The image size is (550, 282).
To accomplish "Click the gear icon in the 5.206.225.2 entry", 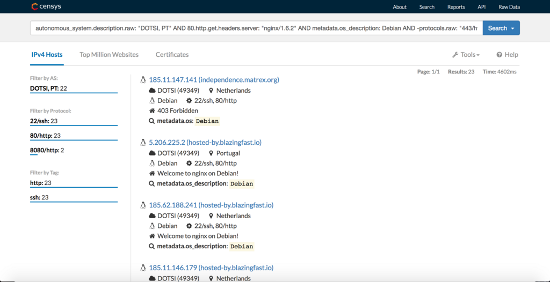I will 190,164.
